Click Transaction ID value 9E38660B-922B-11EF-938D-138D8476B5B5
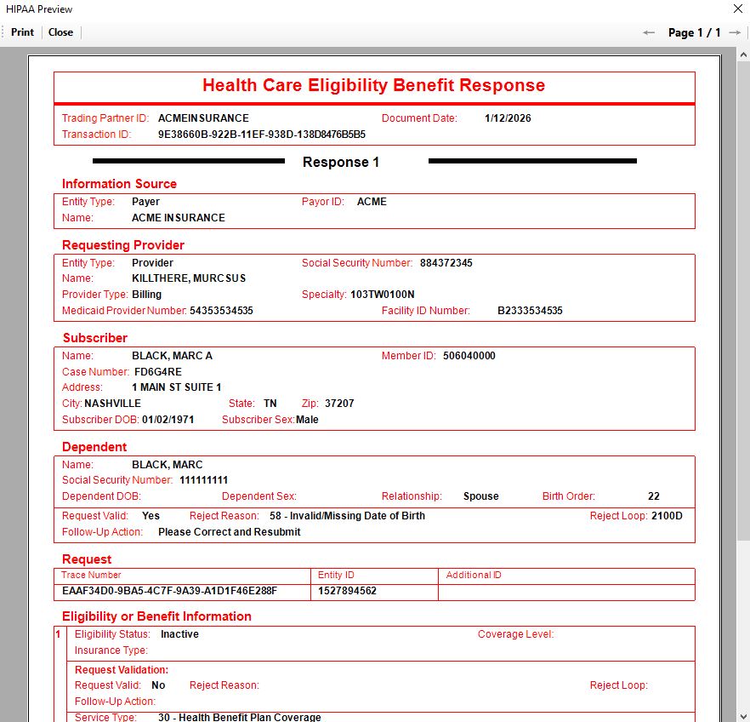This screenshot has height=722, width=750. [262, 135]
